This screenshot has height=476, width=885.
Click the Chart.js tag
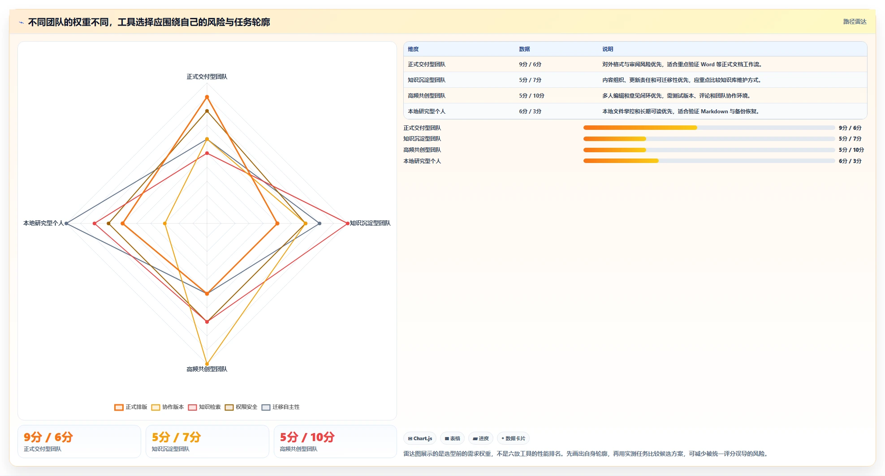pyautogui.click(x=420, y=438)
